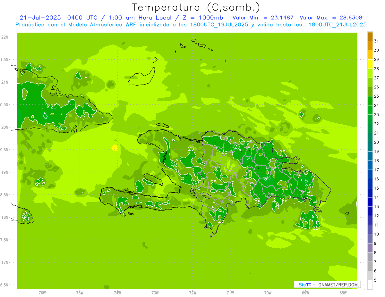
Task: Click the colorbar swatch between 26 and 27
Action: pos(370,83)
